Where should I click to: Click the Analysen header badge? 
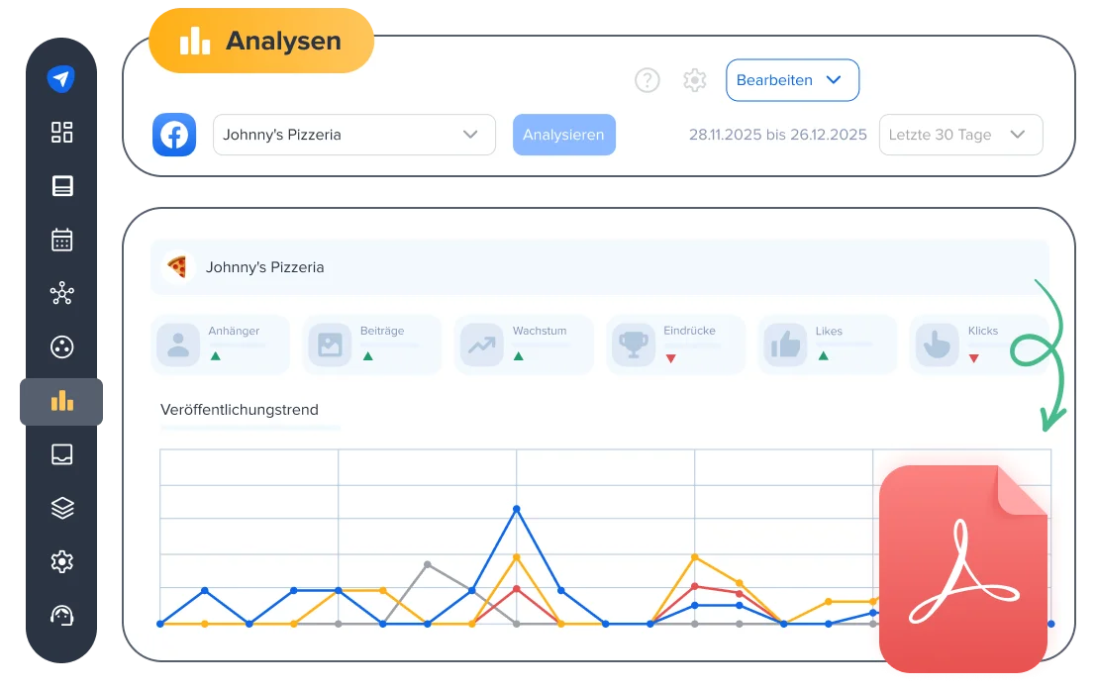coord(261,42)
